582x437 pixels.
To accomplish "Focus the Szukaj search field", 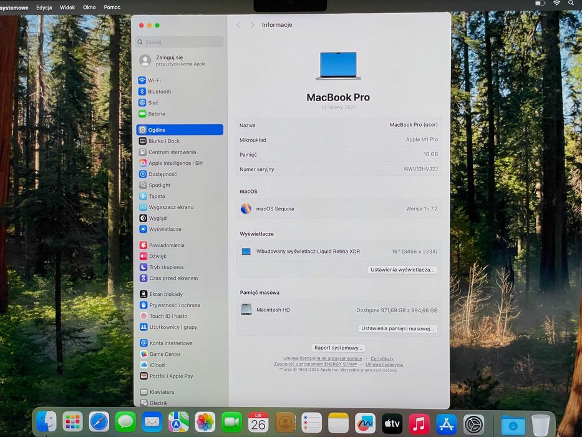I will click(180, 42).
